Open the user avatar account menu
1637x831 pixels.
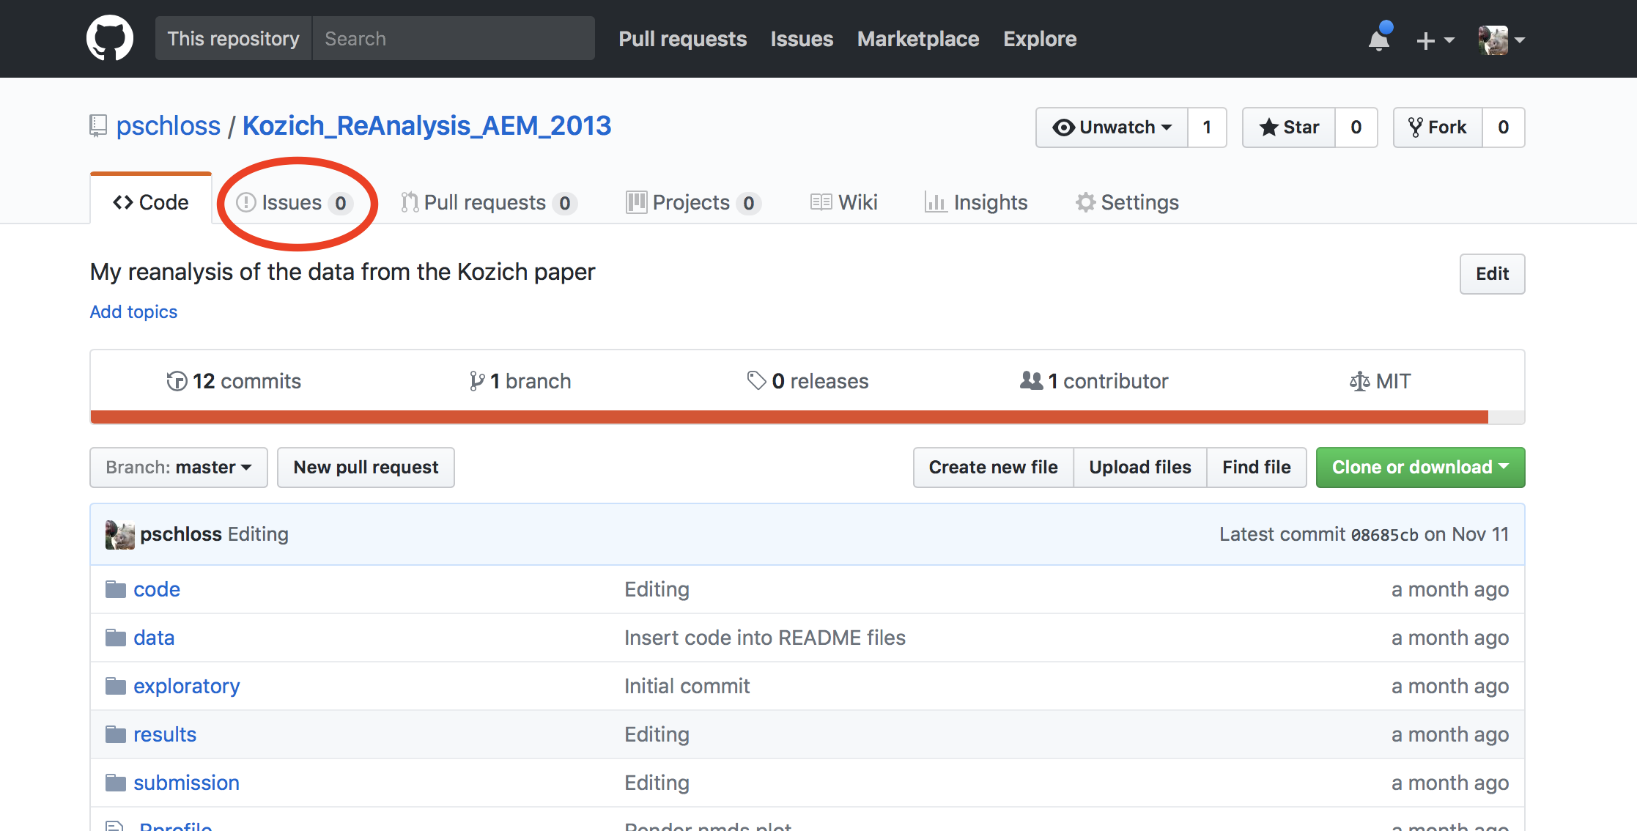[1501, 40]
